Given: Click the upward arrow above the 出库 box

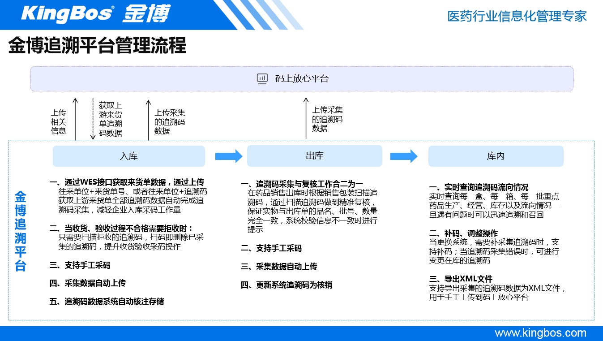Looking at the screenshot, I should (x=306, y=118).
